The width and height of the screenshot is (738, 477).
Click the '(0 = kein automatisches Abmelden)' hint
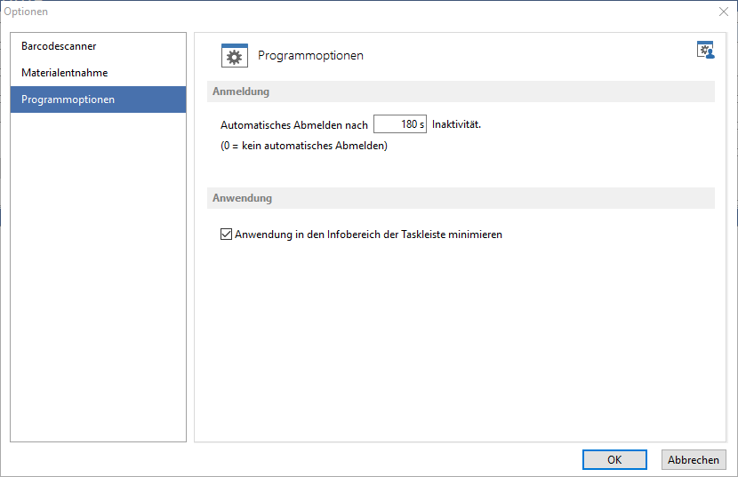pyautogui.click(x=304, y=146)
